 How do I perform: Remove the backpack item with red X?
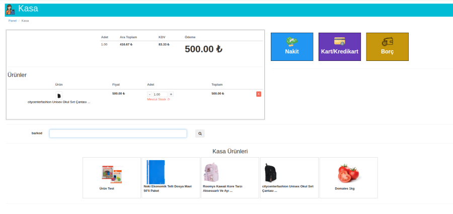pos(259,94)
